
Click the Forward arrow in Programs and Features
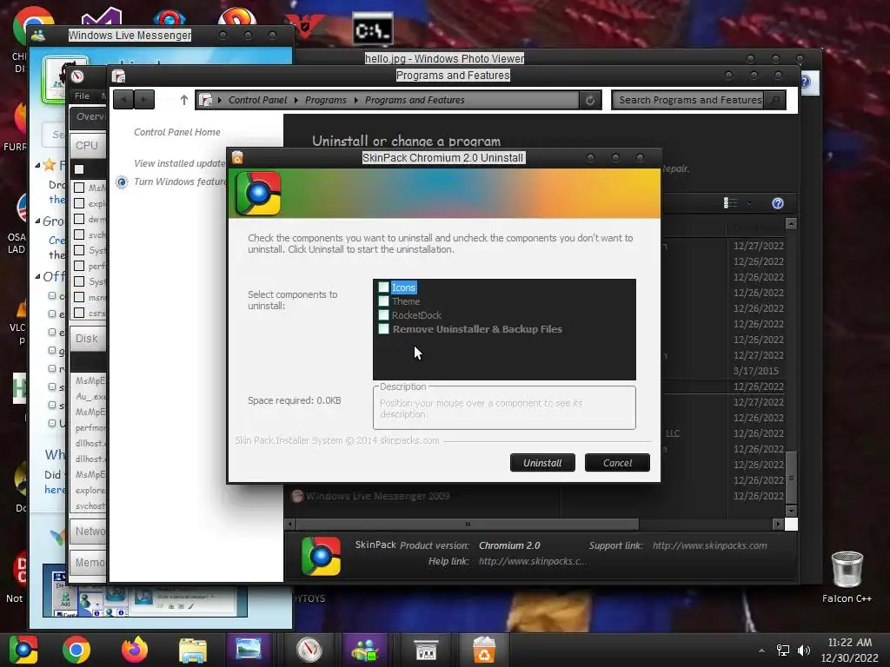(x=143, y=100)
